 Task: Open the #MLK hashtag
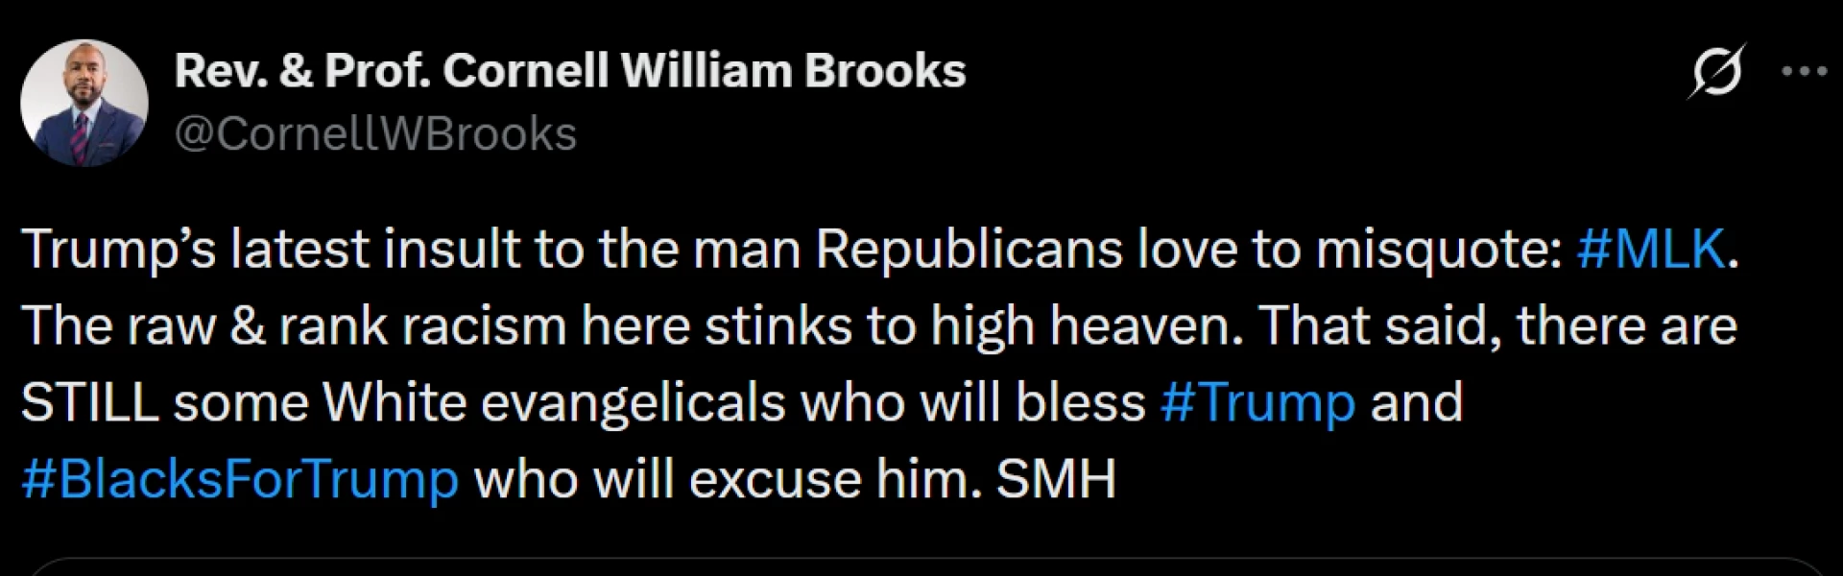1651,250
